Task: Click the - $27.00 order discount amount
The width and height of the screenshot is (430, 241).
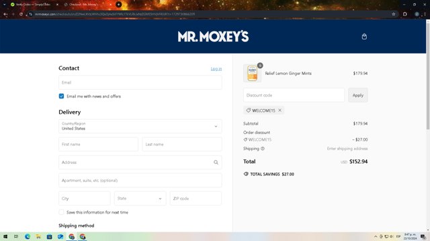Action: tap(360, 140)
